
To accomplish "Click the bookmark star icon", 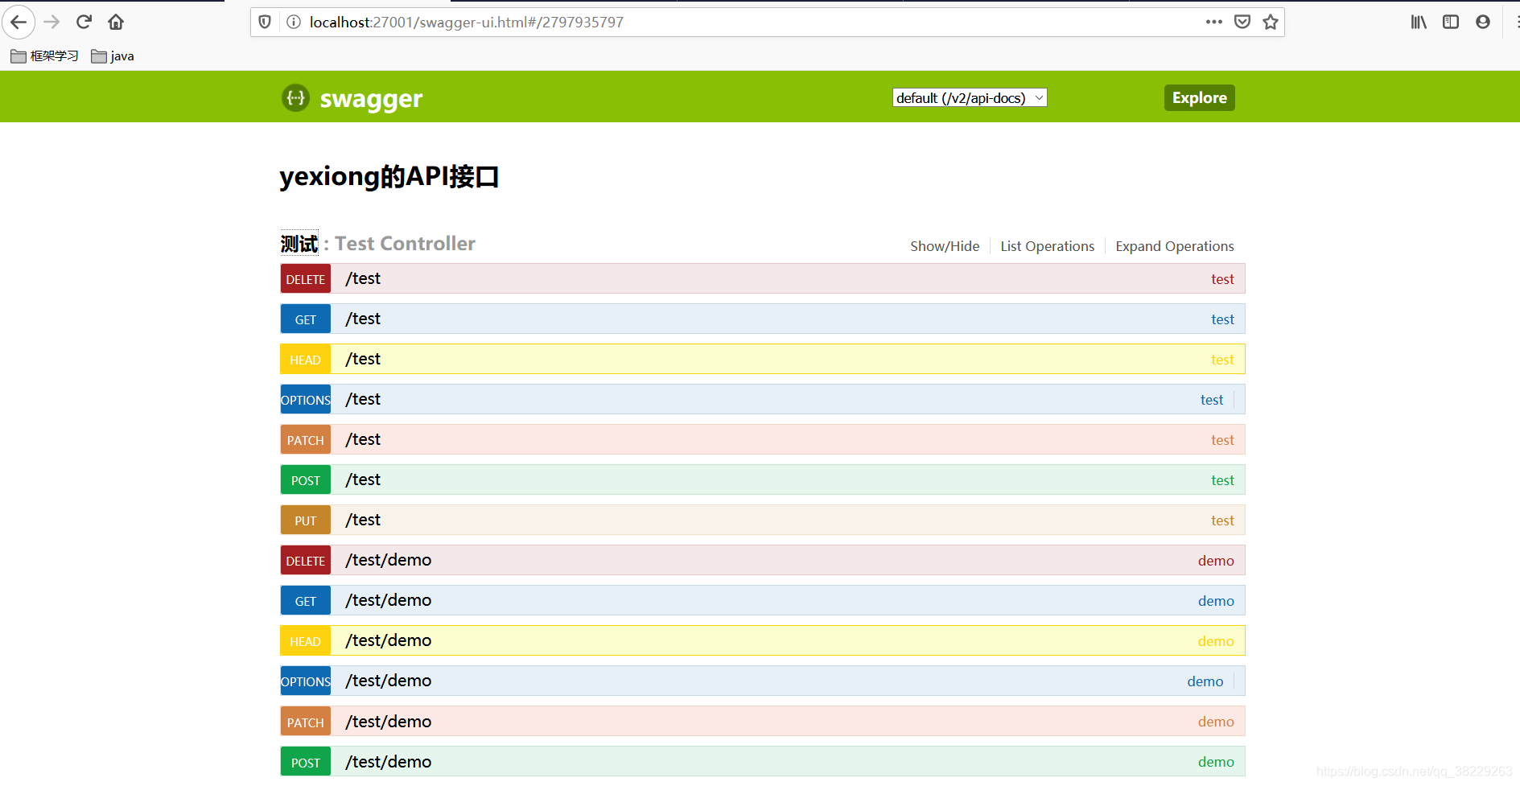I will tap(1271, 22).
